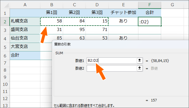Click empty cell E3 in チャット参加 column

tap(123, 30)
